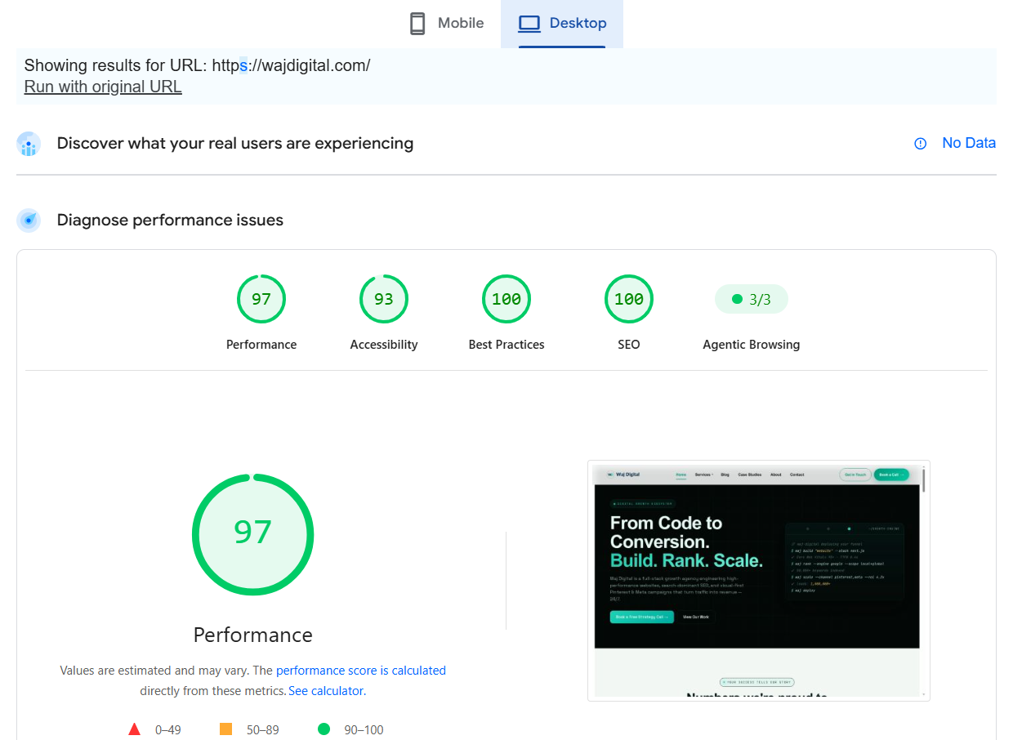Select the SEO 100 score gauge
This screenshot has width=1013, height=740.
coord(629,299)
